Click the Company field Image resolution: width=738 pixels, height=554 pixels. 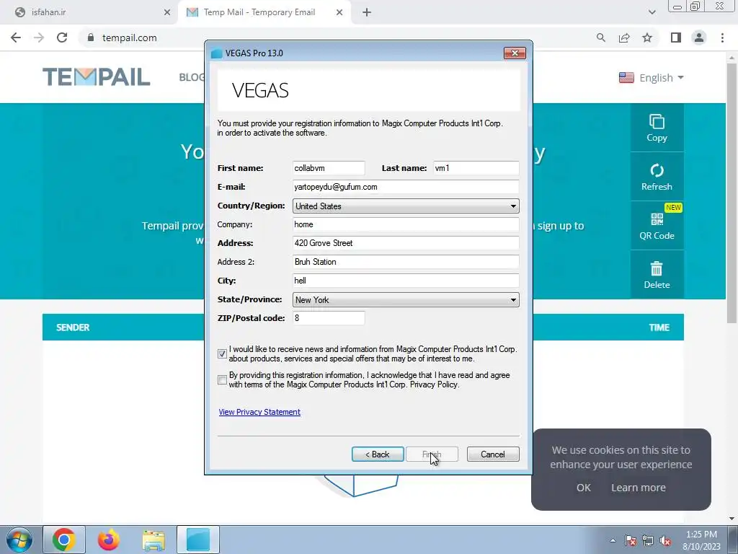(x=406, y=224)
